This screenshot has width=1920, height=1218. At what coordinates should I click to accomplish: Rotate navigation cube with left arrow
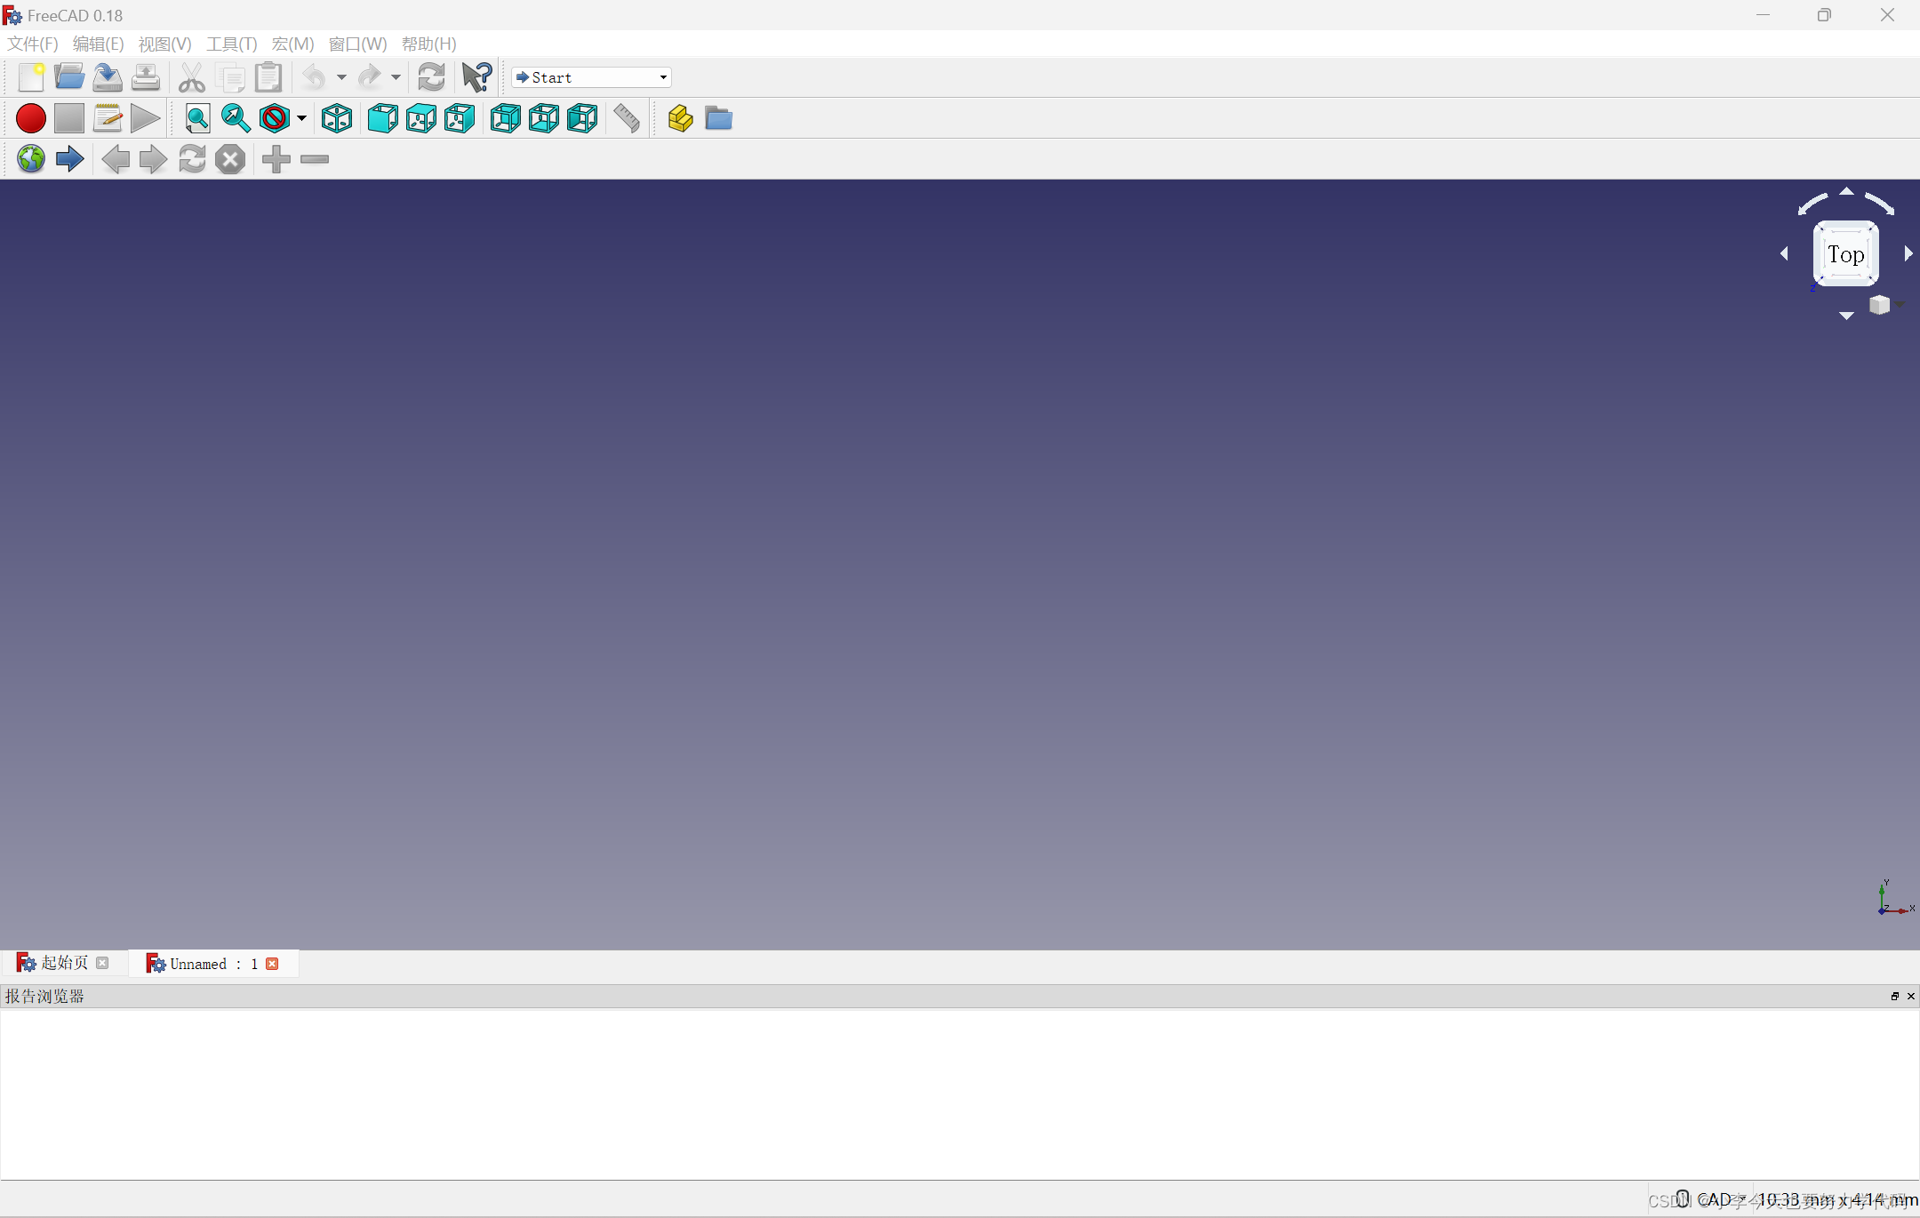(1785, 254)
